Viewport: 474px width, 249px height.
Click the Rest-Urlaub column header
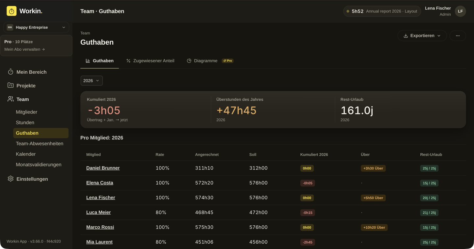tap(431, 155)
